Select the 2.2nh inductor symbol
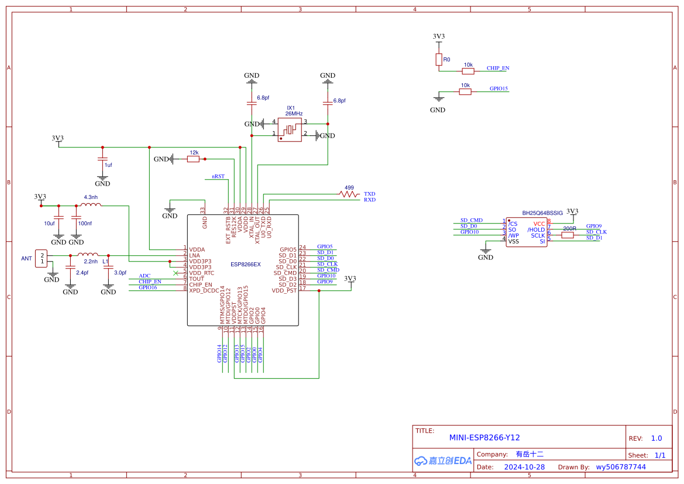 pyautogui.click(x=88, y=254)
